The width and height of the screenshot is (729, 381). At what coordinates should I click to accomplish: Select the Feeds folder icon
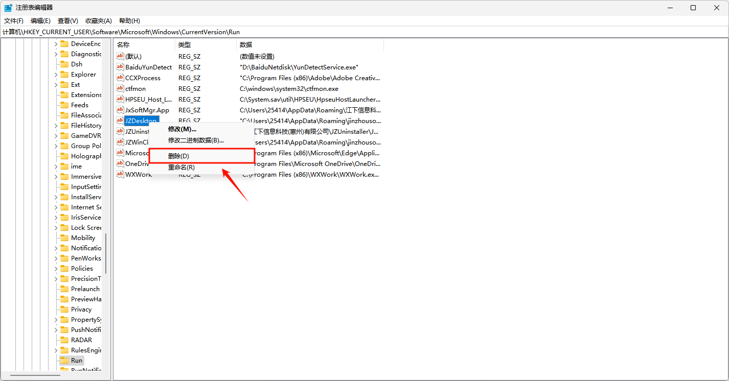click(x=64, y=105)
